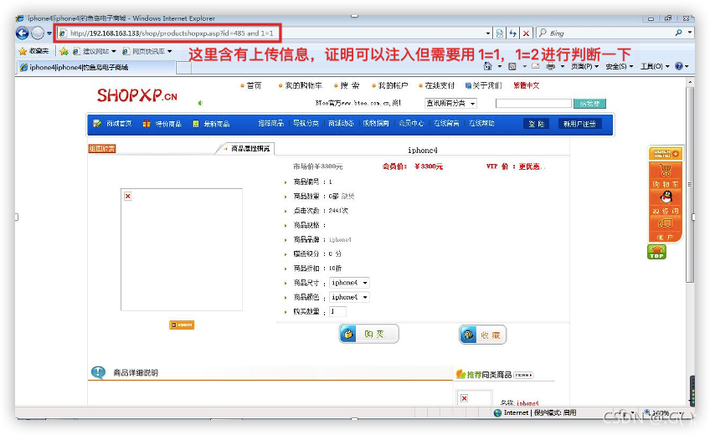Click the 收藏 add to favorites button
This screenshot has height=435, width=710.
pos(483,335)
